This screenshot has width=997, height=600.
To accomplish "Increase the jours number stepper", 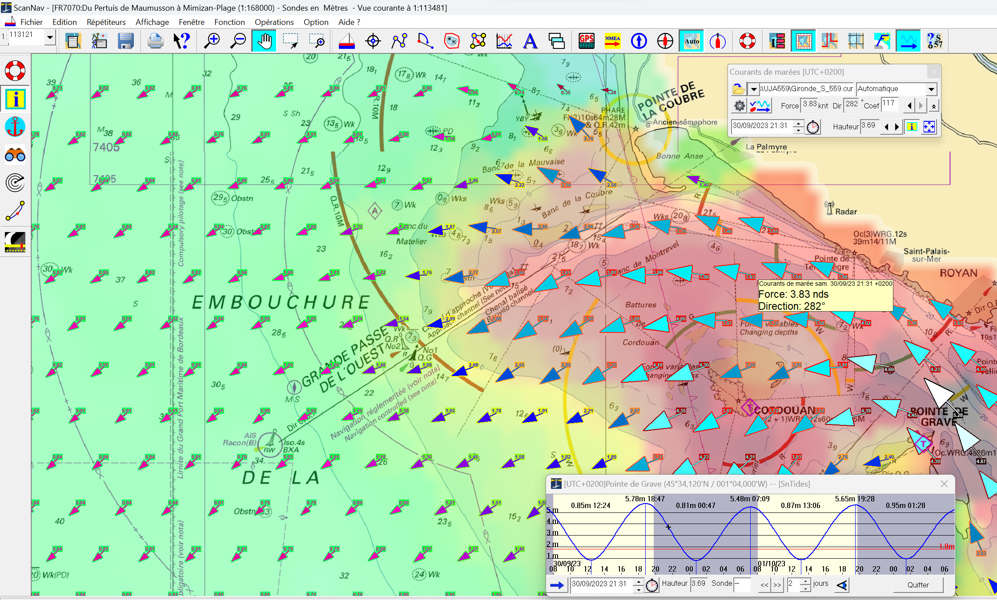I will [805, 581].
